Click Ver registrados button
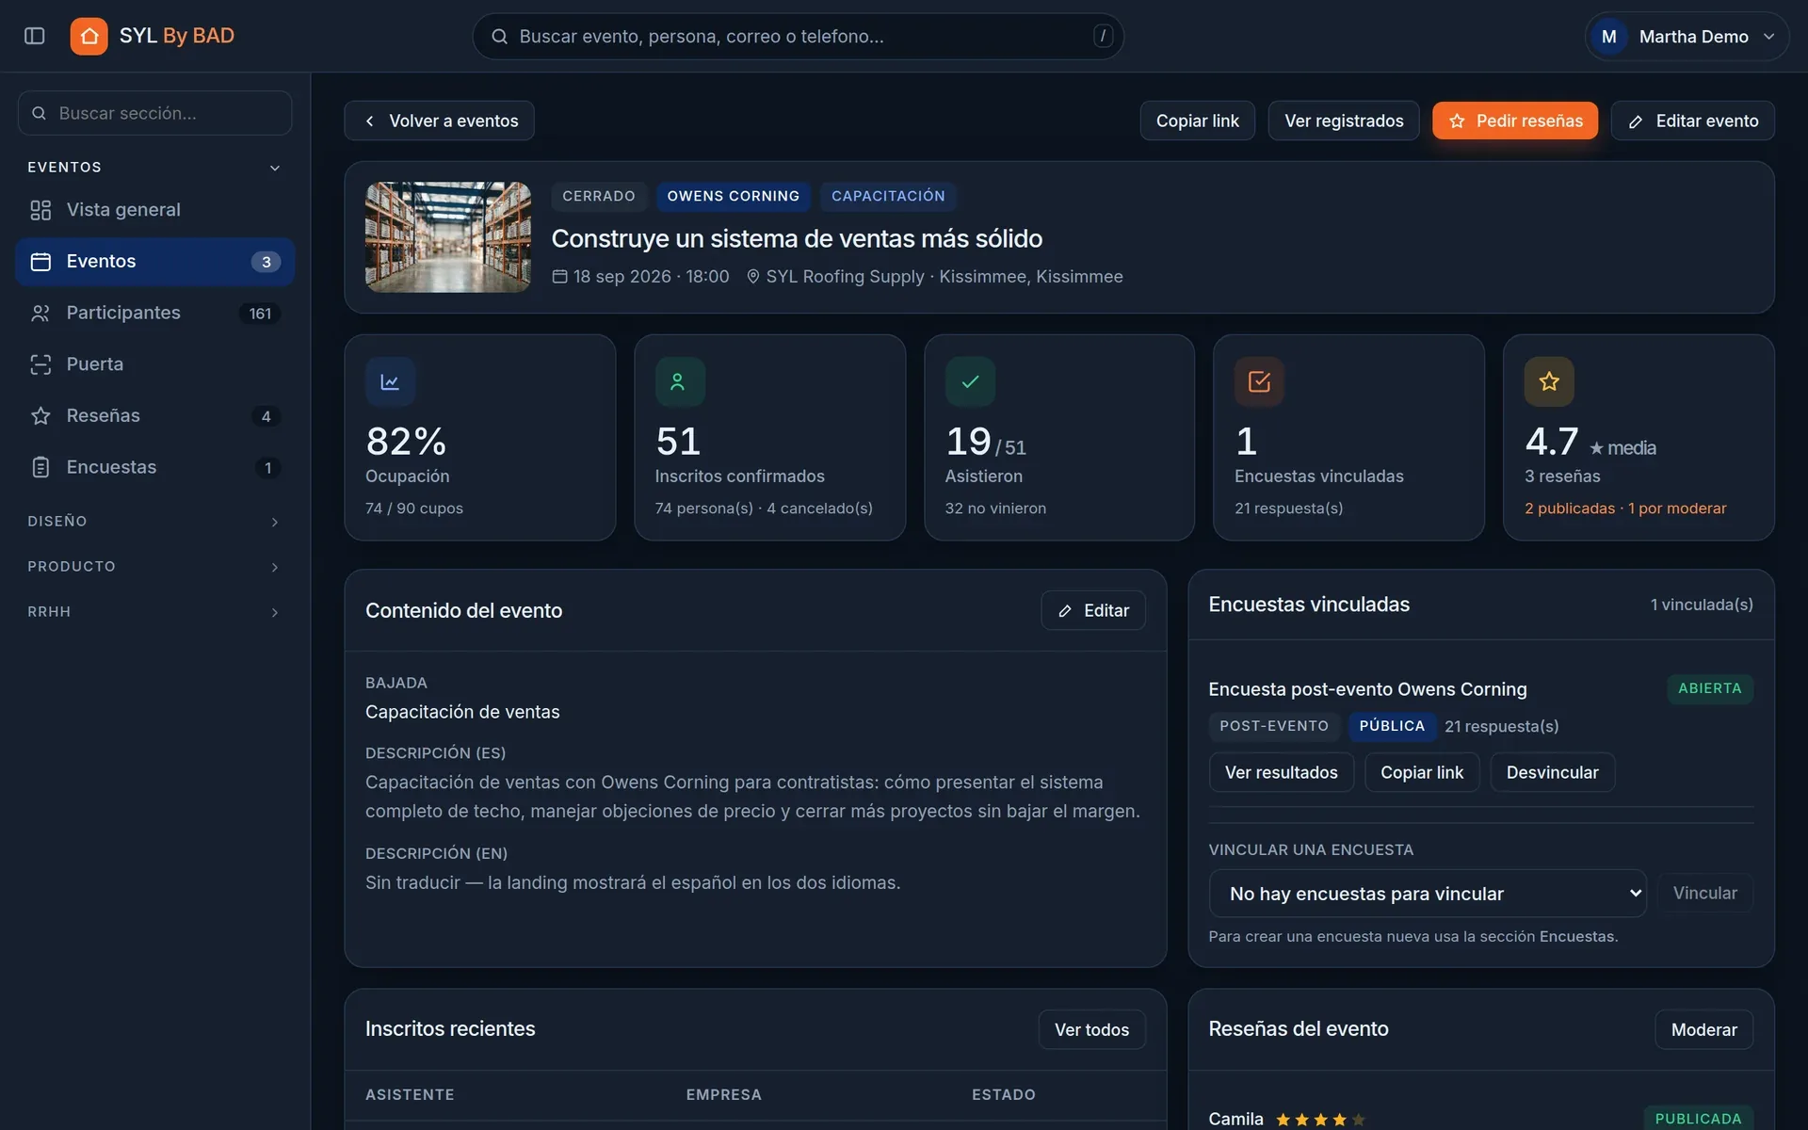Image resolution: width=1808 pixels, height=1130 pixels. tap(1344, 121)
